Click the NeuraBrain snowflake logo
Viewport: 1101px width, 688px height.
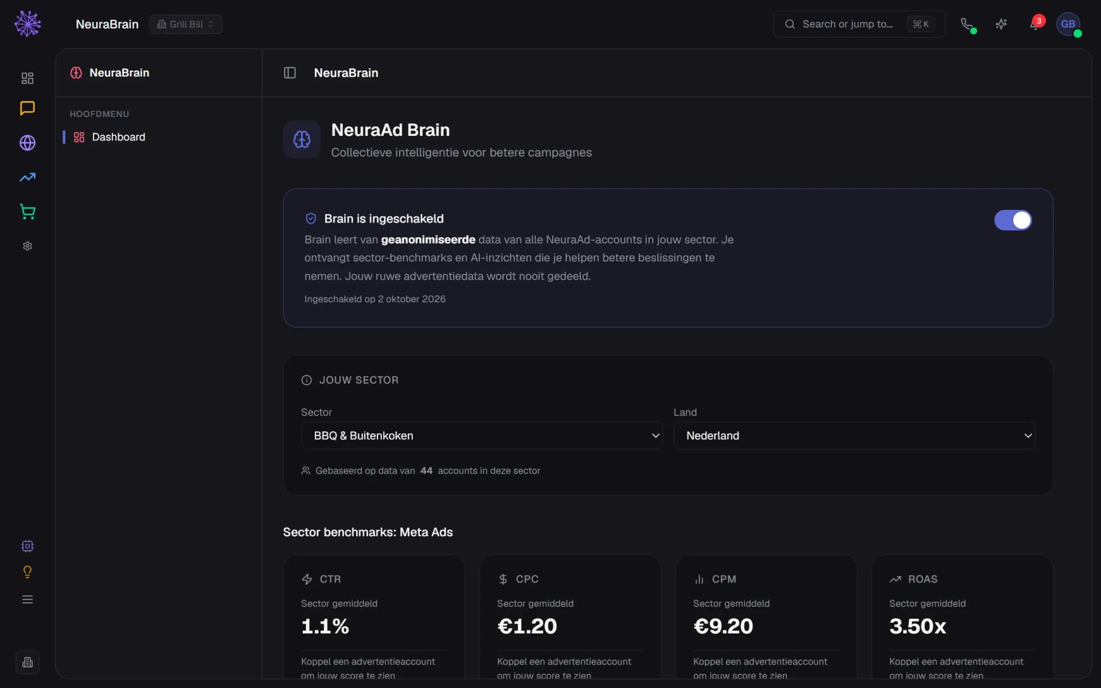click(28, 24)
